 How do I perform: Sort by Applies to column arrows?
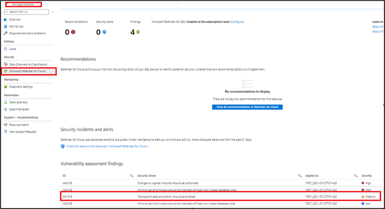tap(356, 176)
